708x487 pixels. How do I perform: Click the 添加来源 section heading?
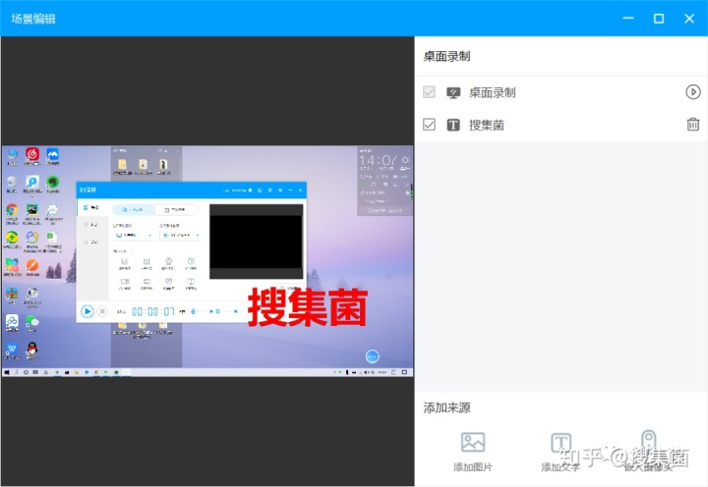click(x=446, y=408)
